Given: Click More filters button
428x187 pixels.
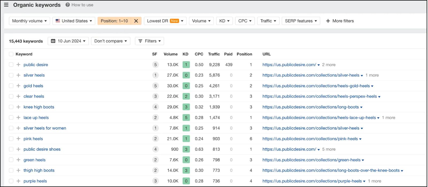Looking at the screenshot, I should [x=340, y=21].
